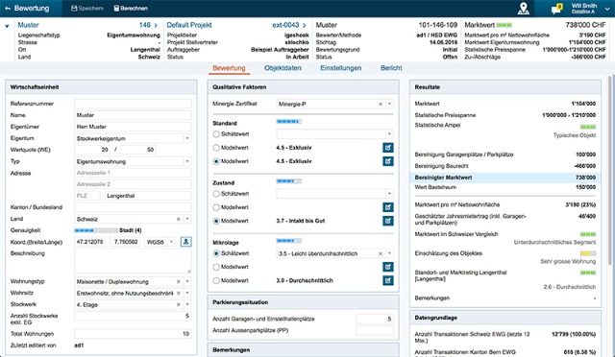Choose the Mikrolage 3.0 Durchschnittlich Modellwert radio

pyautogui.click(x=216, y=280)
